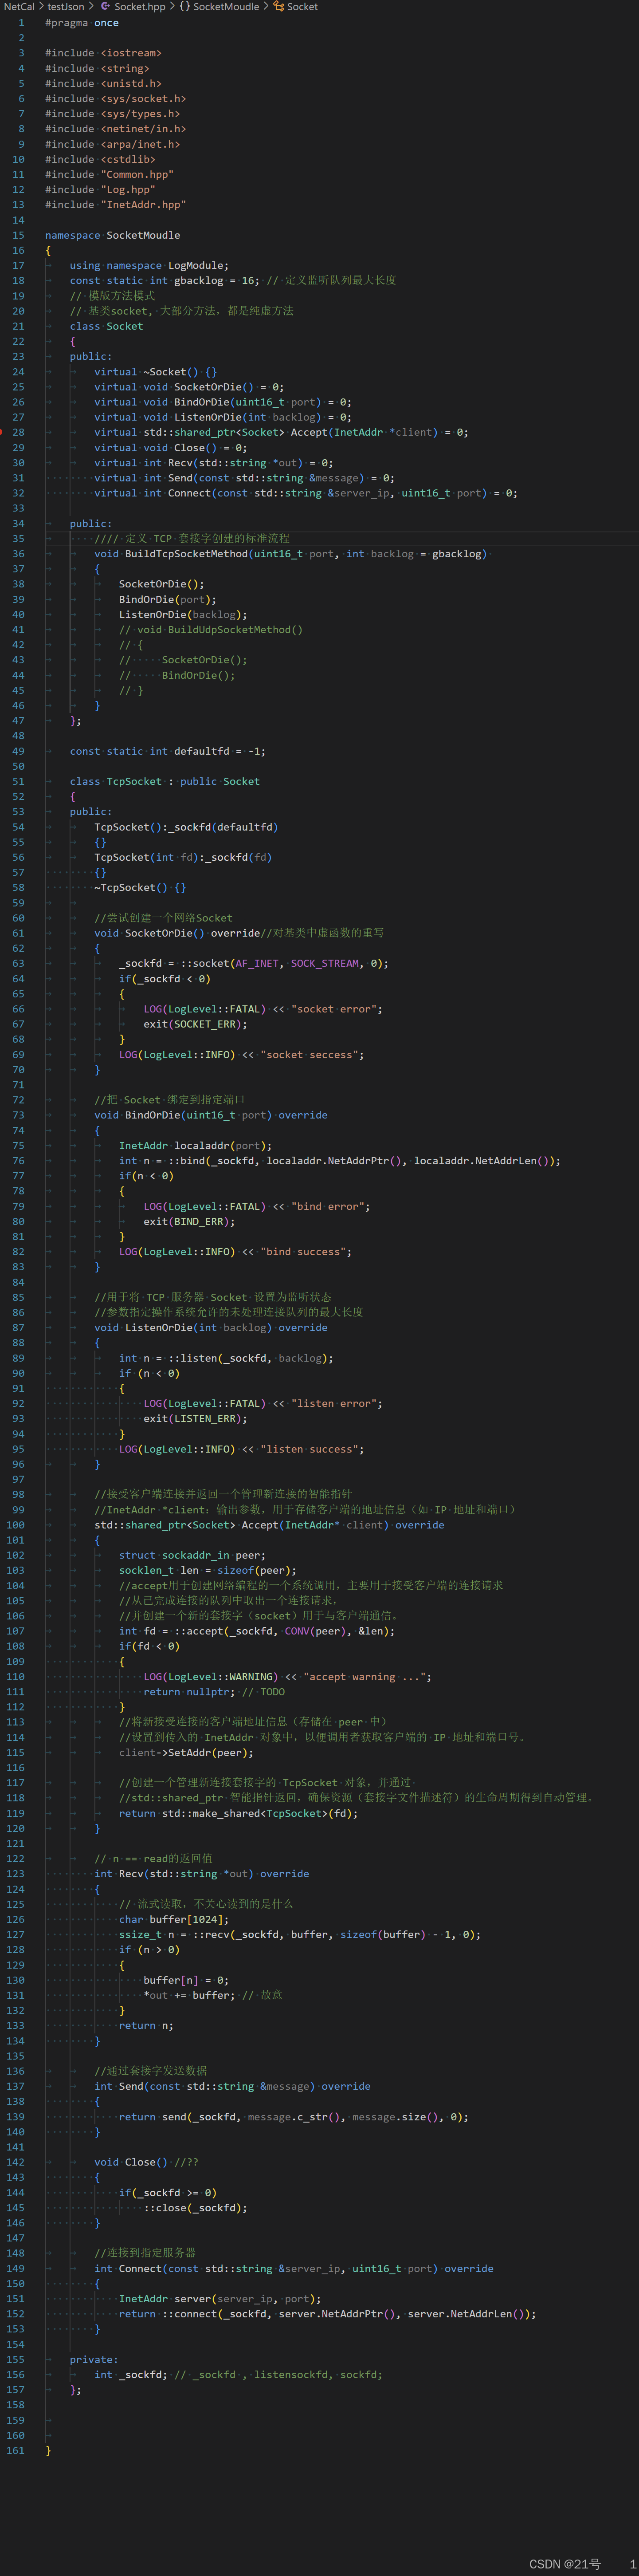Viewport: 639px width, 2576px height.
Task: Click the '#include <cstdlib>' line
Action: pos(100,160)
